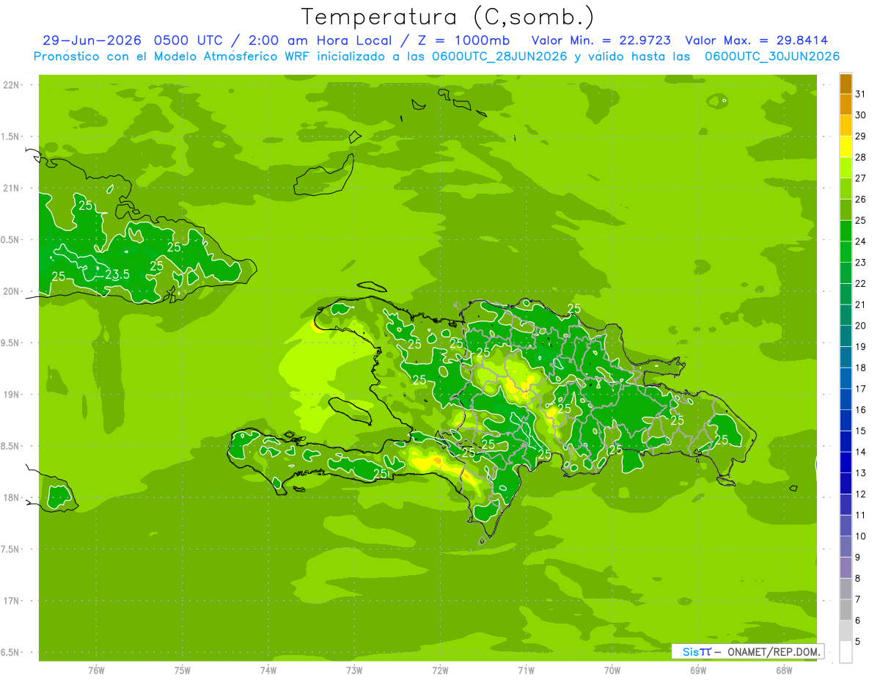The height and width of the screenshot is (680, 880).
Task: Click the "19N" latitude axis label
Action: (x=11, y=395)
